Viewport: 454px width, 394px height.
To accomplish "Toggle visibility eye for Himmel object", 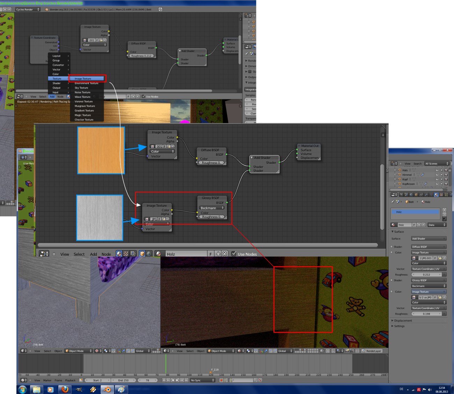I will [x=437, y=175].
